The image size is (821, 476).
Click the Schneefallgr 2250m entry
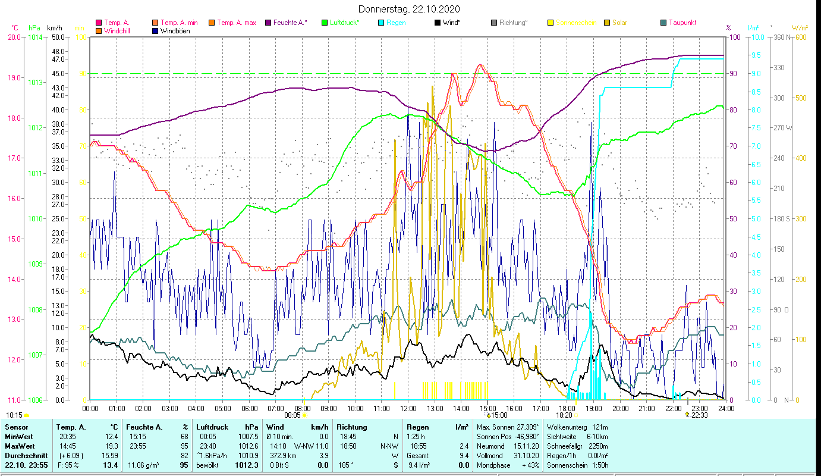point(577,446)
